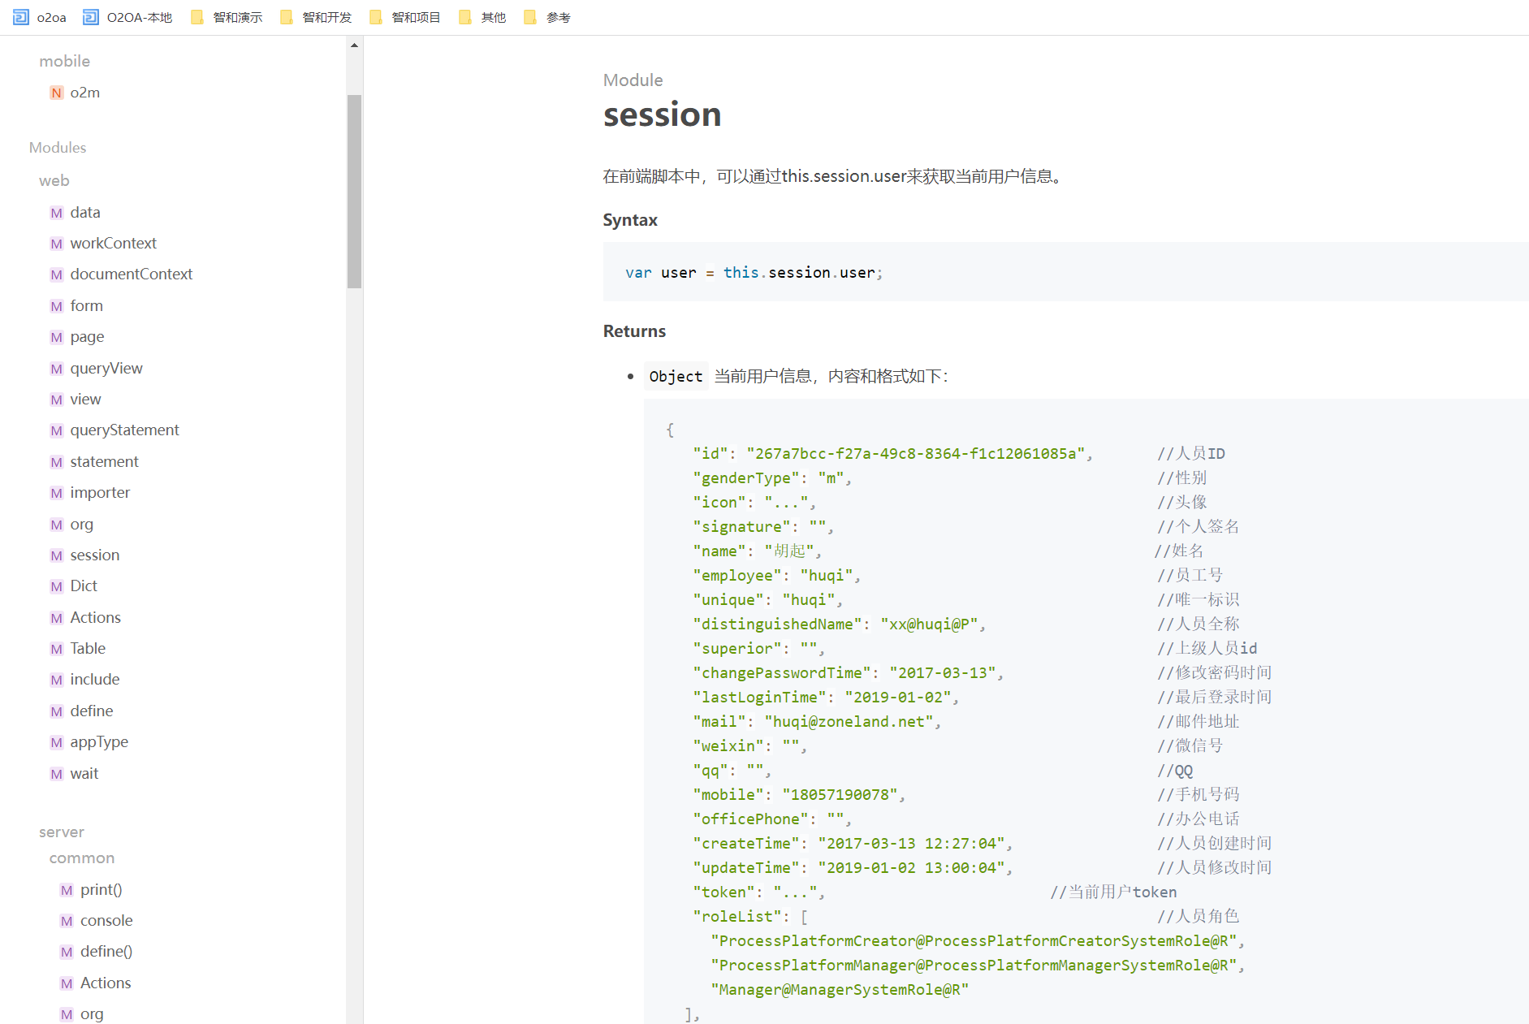Click the M icon beside queryStatement
The height and width of the screenshot is (1024, 1529).
coord(56,430)
